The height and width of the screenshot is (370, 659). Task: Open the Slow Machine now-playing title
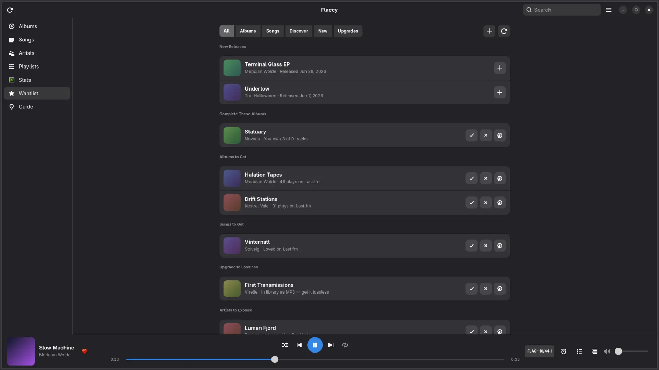coord(57,348)
